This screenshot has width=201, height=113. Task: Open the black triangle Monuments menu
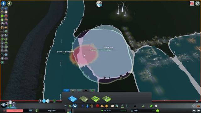tap(135, 106)
